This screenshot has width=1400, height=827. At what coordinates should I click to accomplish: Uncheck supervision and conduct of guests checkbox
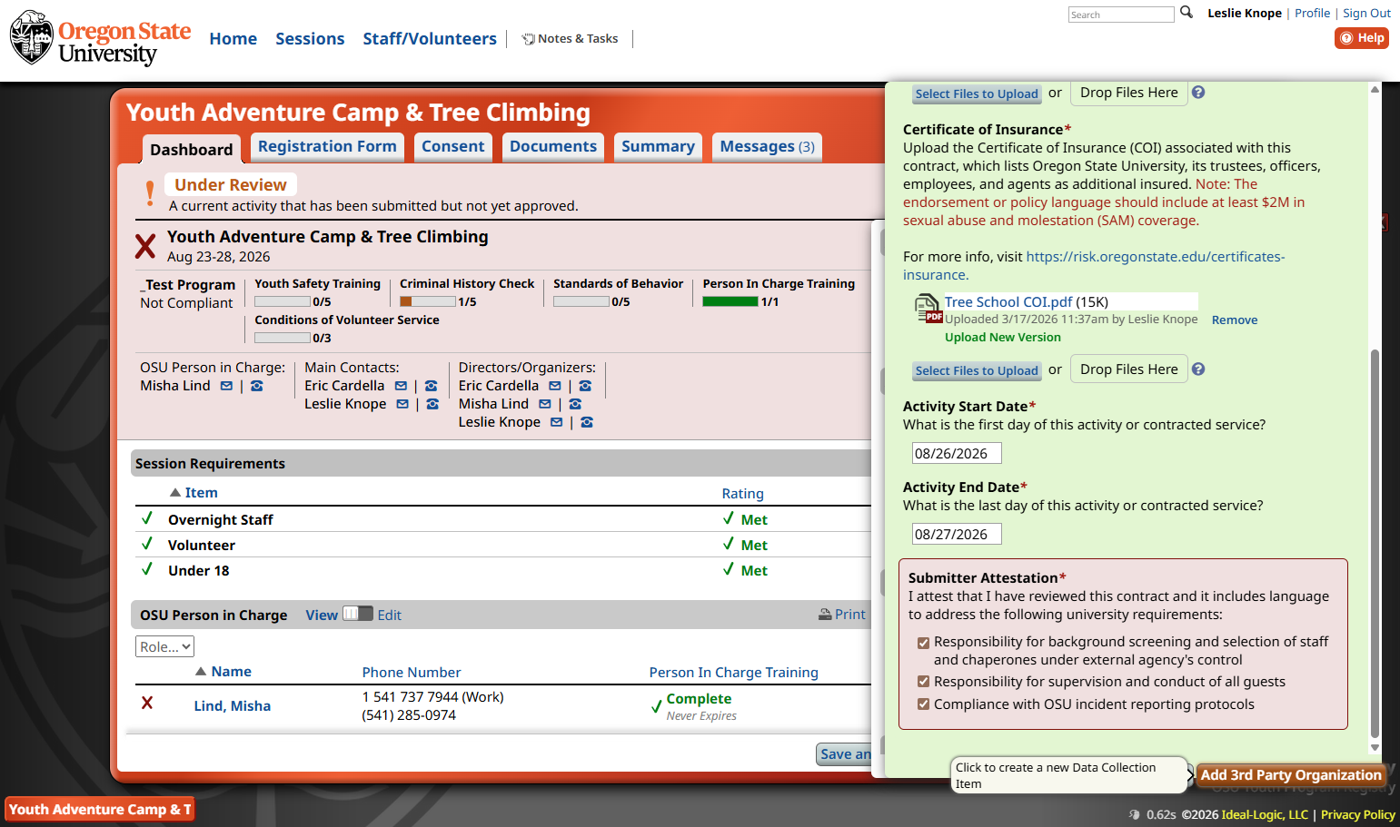click(923, 682)
